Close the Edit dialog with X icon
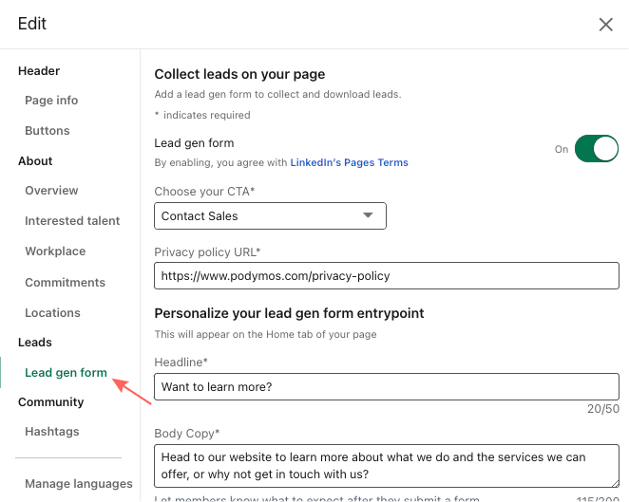The height and width of the screenshot is (502, 629). coord(605,25)
